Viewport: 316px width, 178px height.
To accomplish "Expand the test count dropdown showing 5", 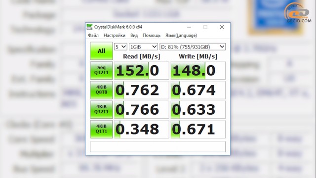I will (120, 47).
